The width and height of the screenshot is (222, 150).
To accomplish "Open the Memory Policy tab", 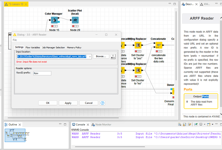I will [74, 47].
